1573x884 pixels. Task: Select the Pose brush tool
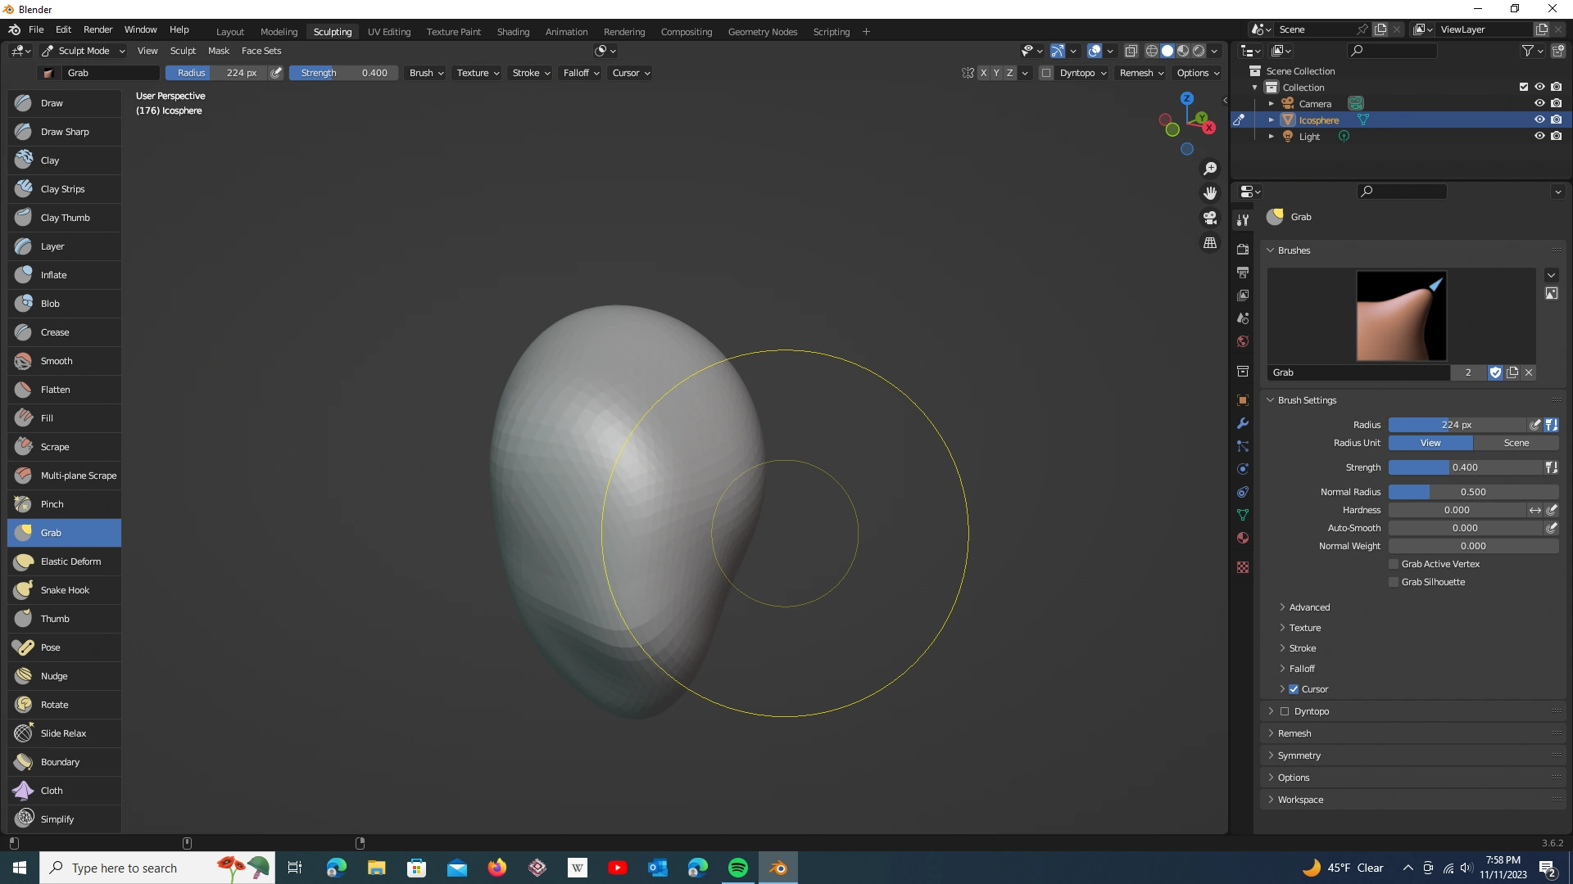[50, 647]
